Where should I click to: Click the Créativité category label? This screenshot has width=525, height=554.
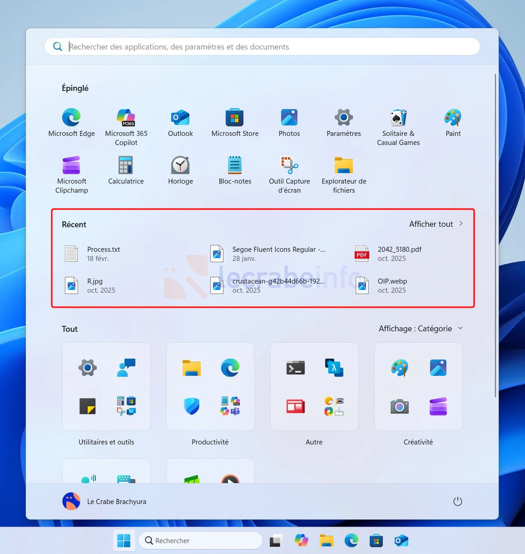(418, 442)
